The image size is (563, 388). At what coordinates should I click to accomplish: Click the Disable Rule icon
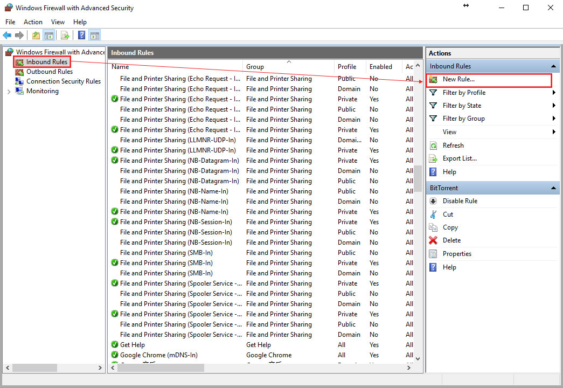point(433,201)
